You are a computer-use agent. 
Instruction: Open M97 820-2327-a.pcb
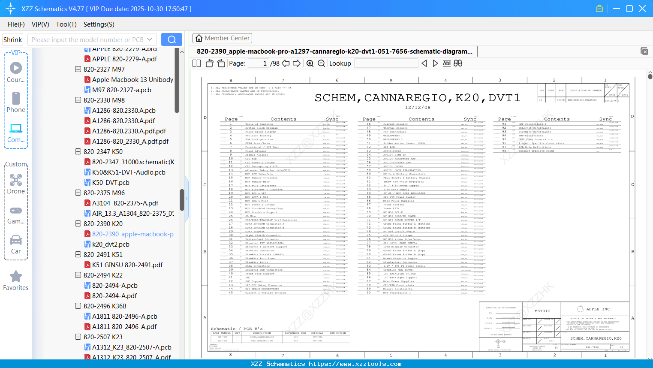click(x=122, y=90)
